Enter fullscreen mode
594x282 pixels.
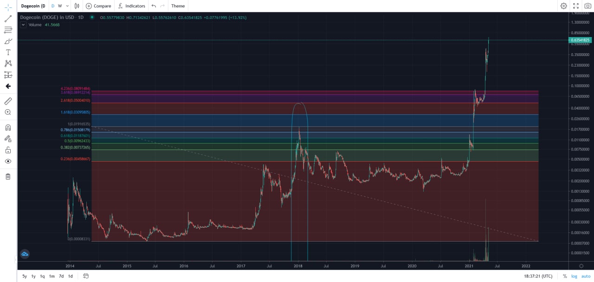tap(576, 6)
